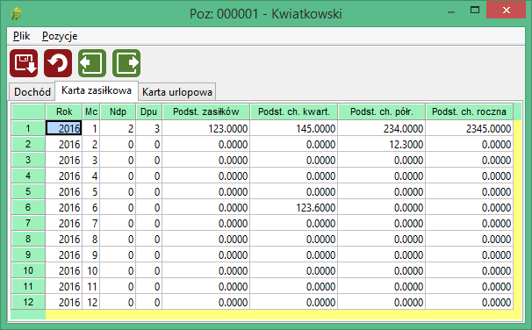Screen dimensions: 532x330
Task: Click the Podst. ch. roczna column header
Action: (x=470, y=111)
